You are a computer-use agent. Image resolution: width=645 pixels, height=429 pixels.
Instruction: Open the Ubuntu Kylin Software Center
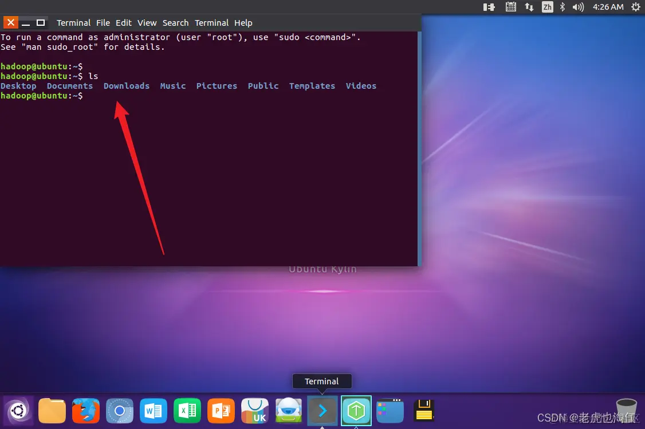255,411
